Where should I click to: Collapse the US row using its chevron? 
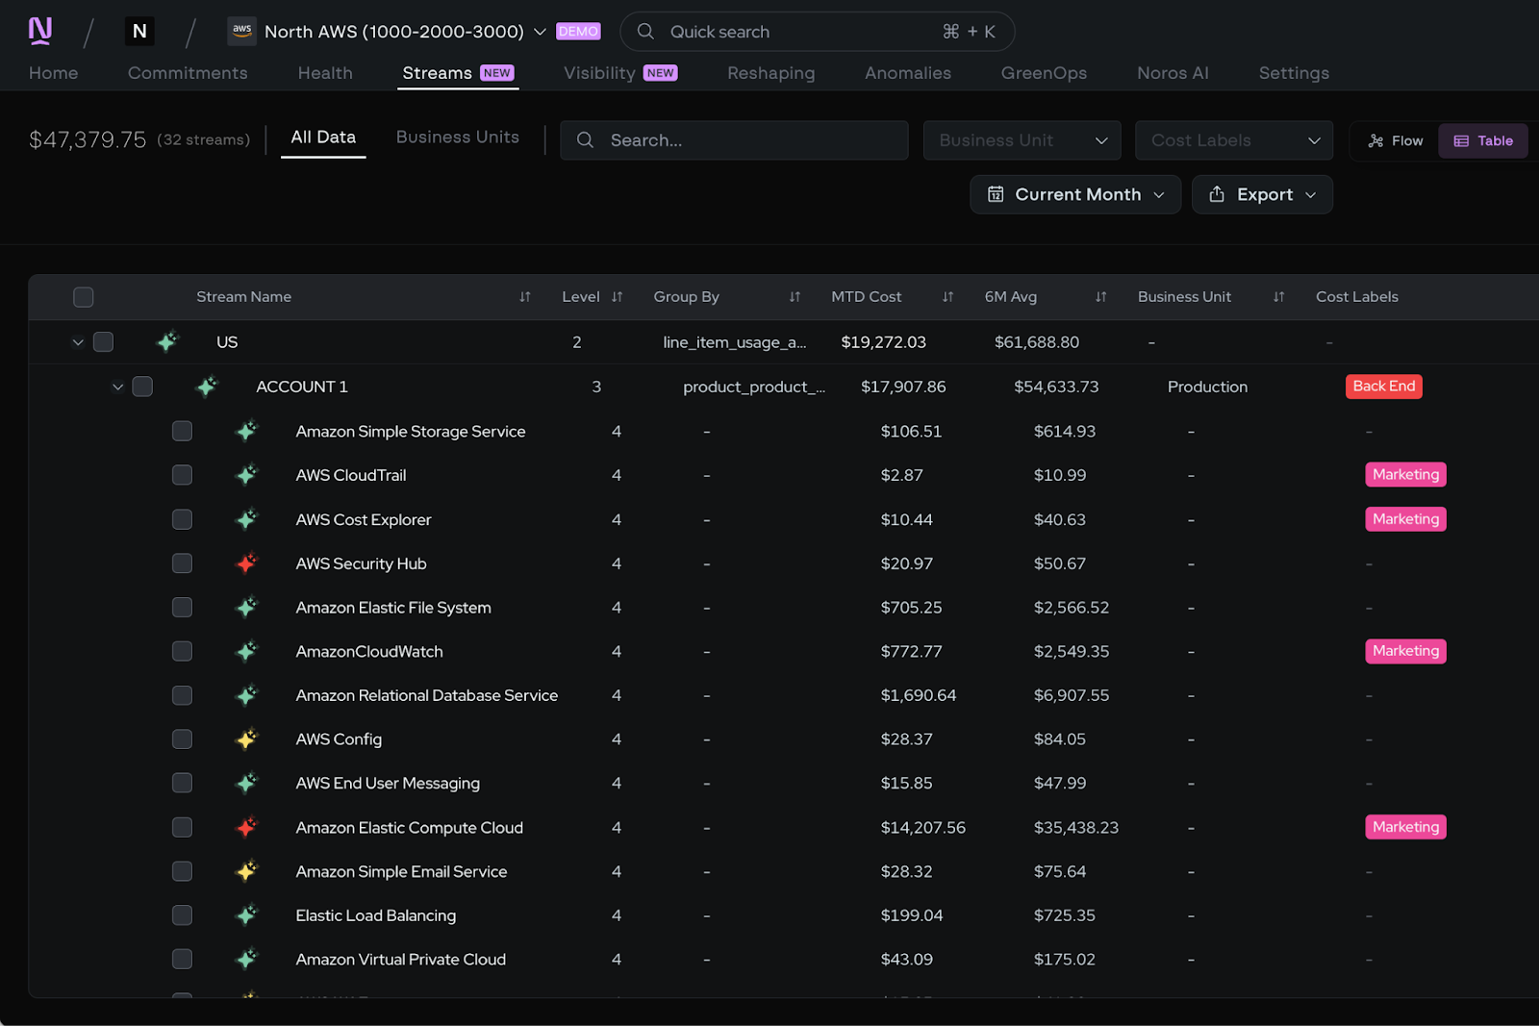tap(77, 341)
